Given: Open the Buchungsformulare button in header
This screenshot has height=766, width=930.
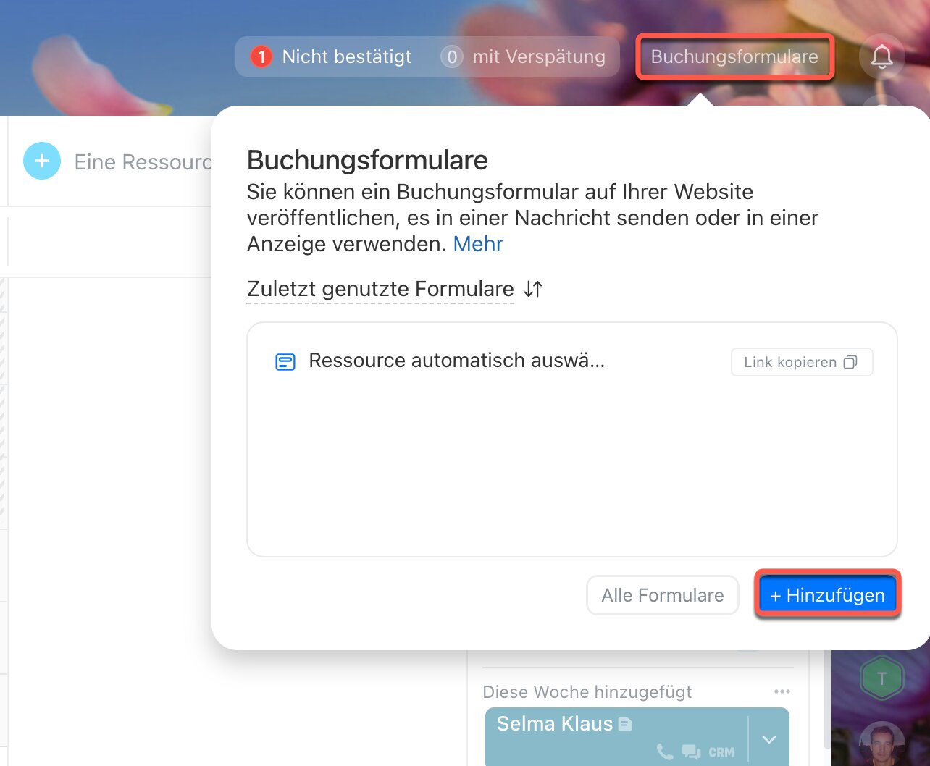Looking at the screenshot, I should click(x=734, y=56).
